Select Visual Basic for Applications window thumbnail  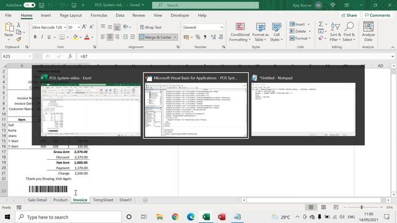pos(196,106)
